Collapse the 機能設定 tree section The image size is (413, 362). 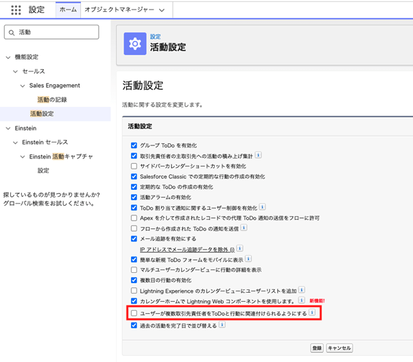click(x=8, y=57)
